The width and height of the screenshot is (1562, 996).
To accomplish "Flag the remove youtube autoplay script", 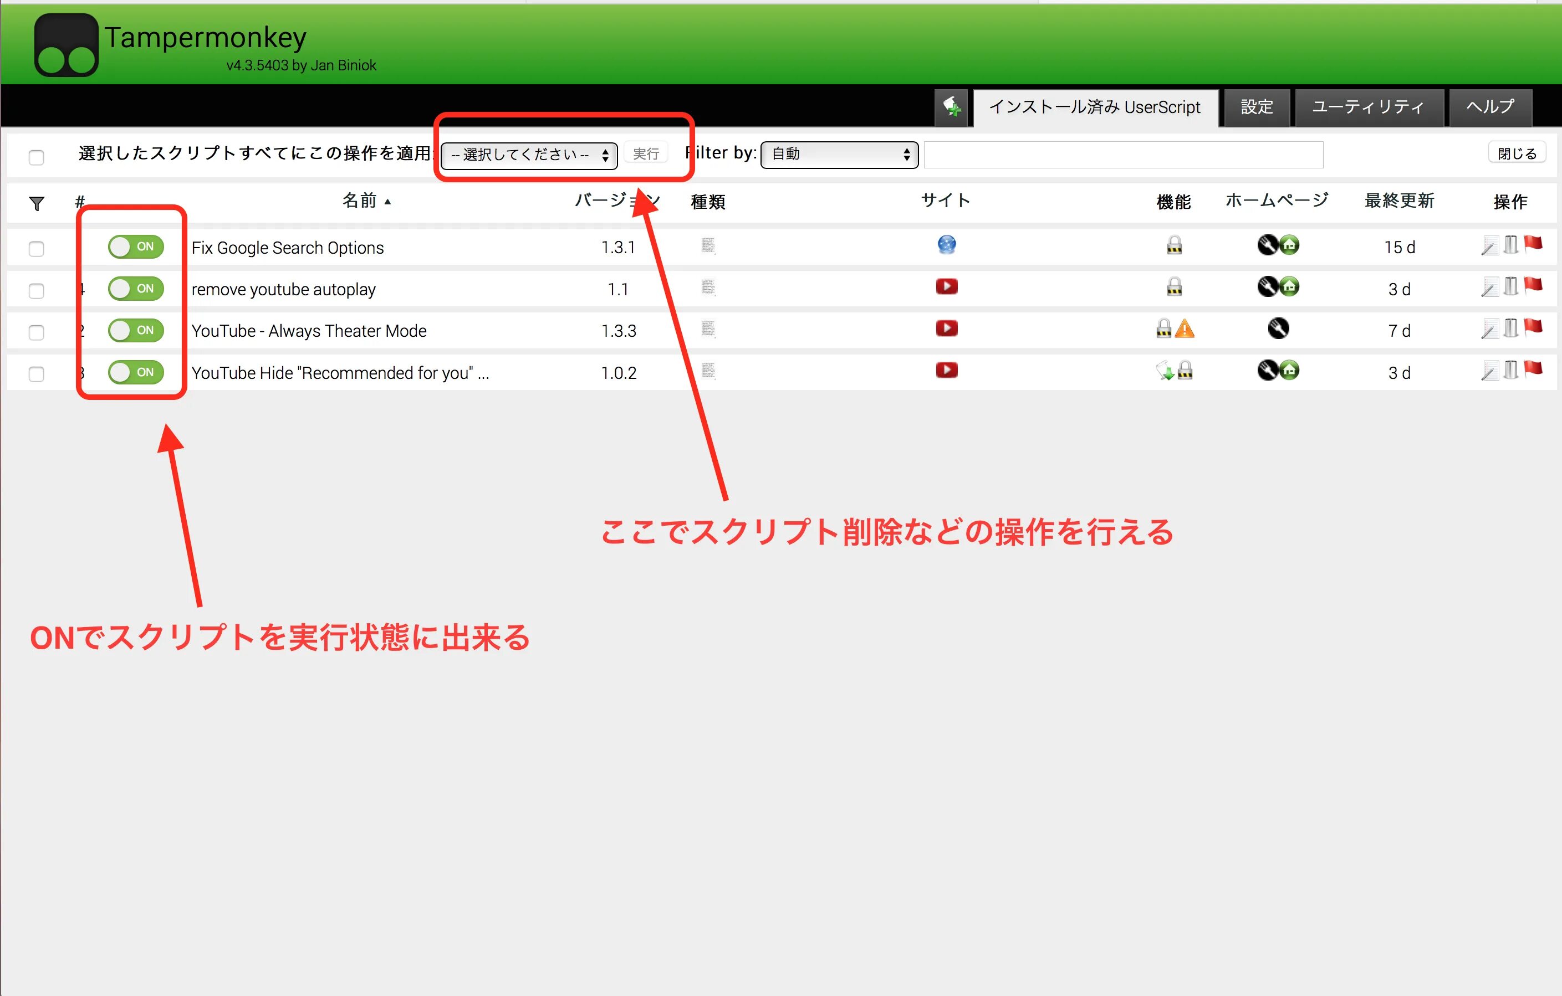I will (1532, 285).
